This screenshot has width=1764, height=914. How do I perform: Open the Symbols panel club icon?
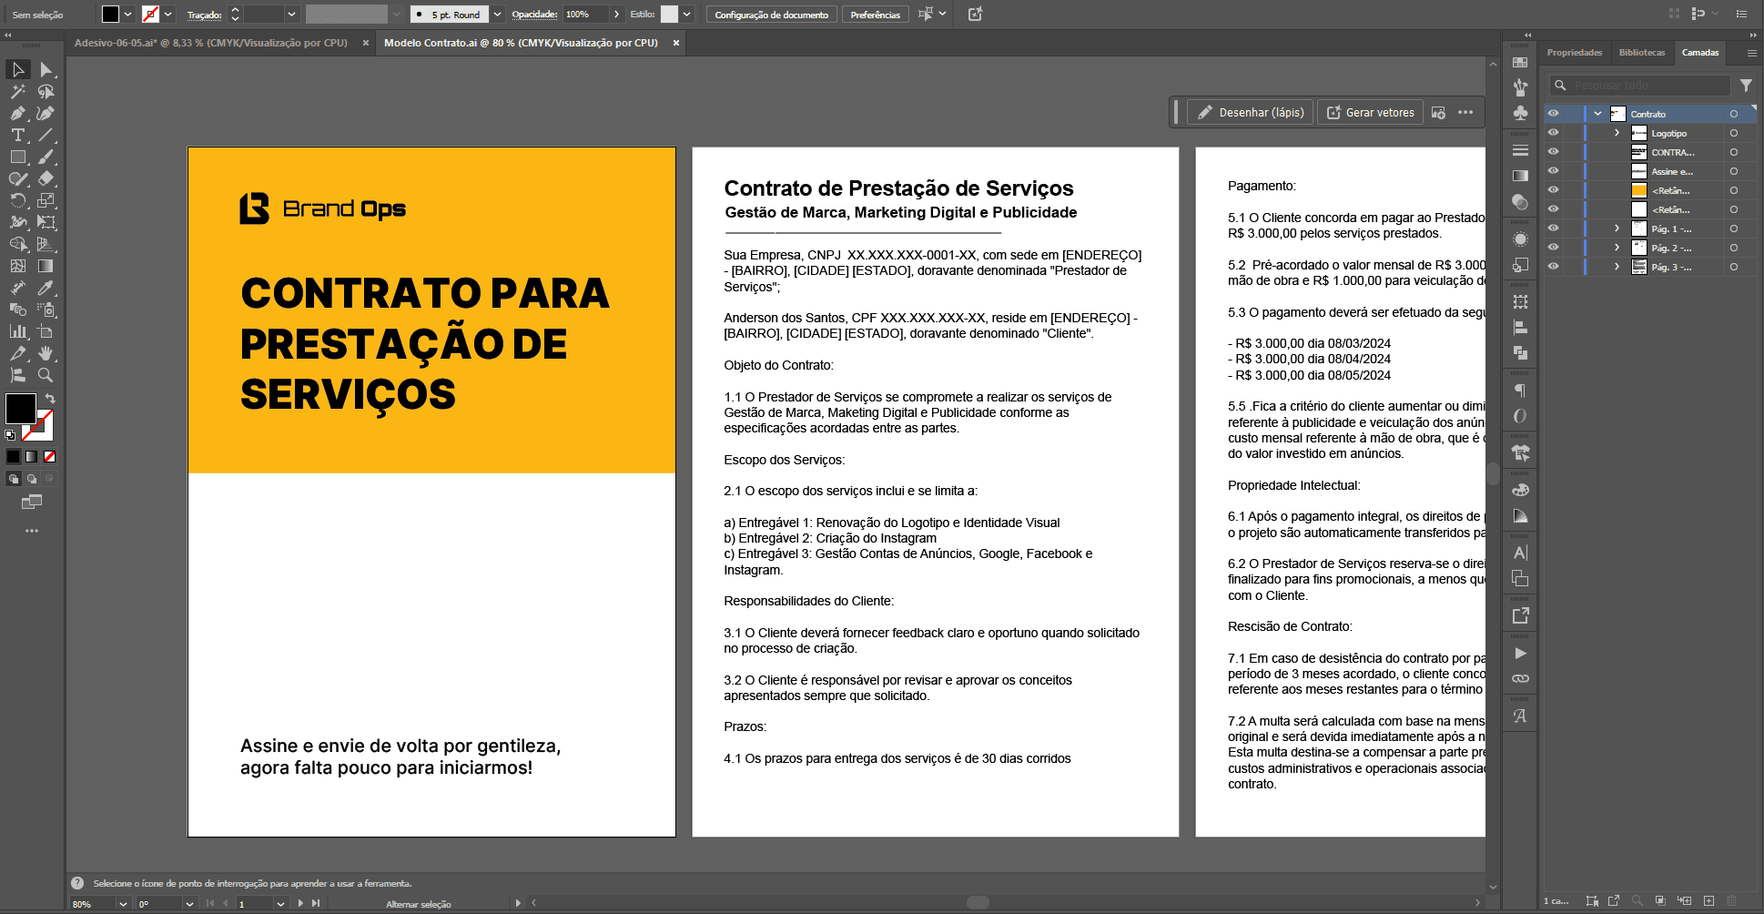coord(1520,113)
